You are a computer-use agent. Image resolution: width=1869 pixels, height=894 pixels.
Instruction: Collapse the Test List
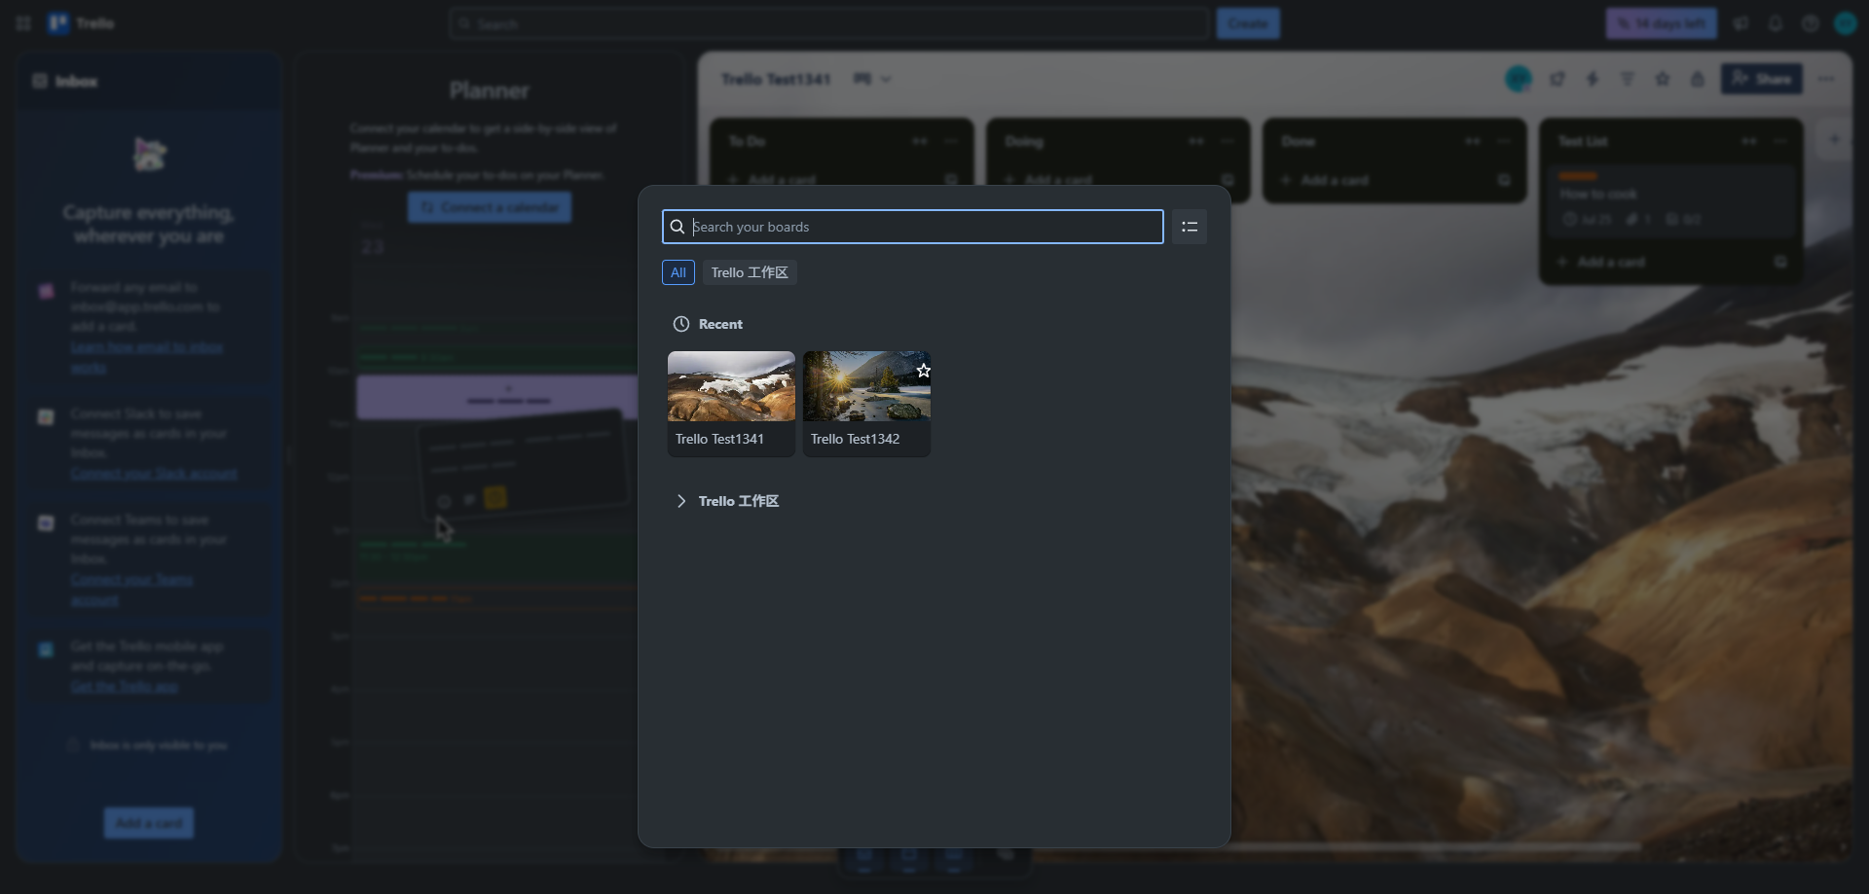click(1749, 141)
